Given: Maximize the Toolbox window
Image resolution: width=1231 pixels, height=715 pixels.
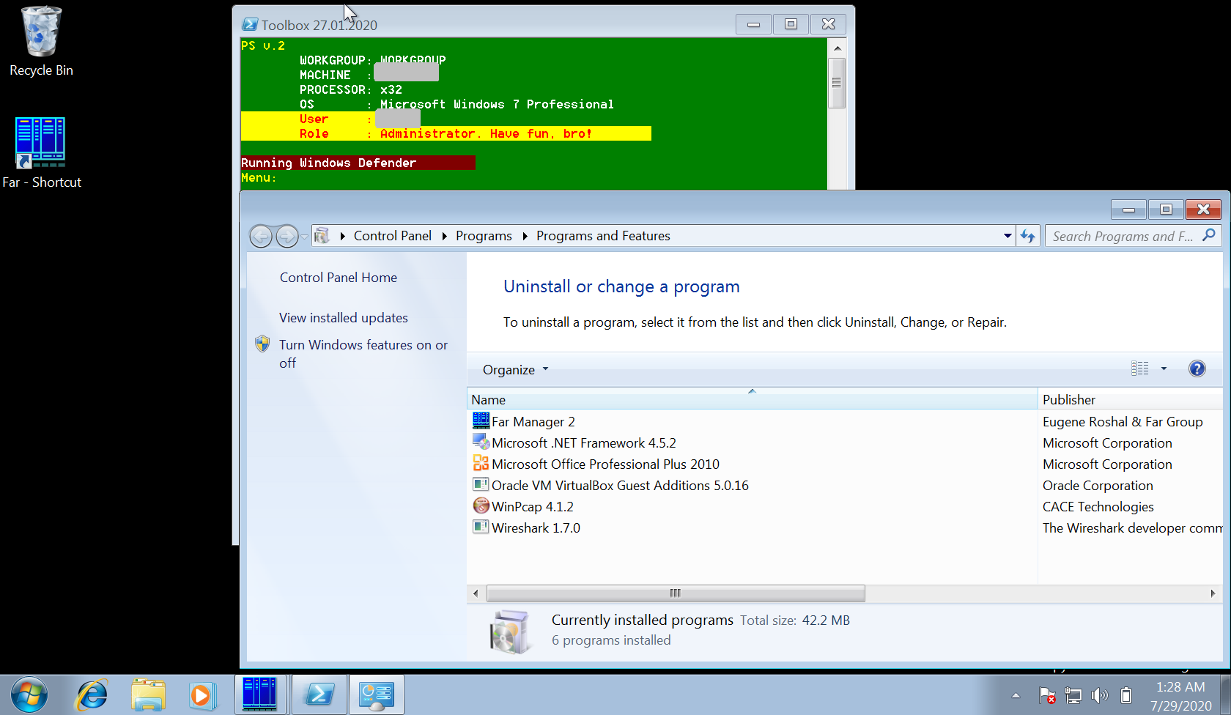Looking at the screenshot, I should pos(791,25).
